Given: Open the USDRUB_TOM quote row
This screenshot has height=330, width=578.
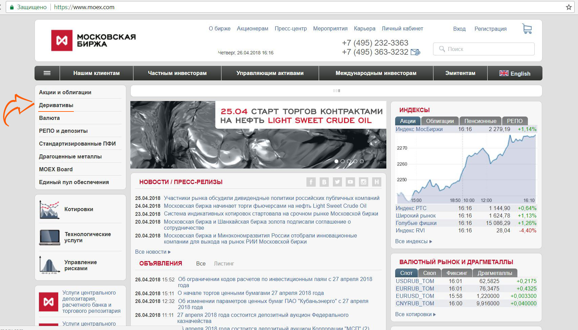Looking at the screenshot, I should [x=466, y=281].
